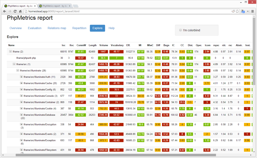Click the browser home icon
The height and width of the screenshot is (158, 257).
click(x=20, y=11)
